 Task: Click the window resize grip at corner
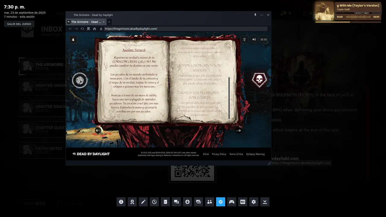point(269,163)
